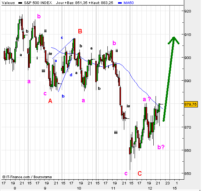Click the magenta 'b?' wave label
This screenshot has height=191, width=203.
[x=161, y=147]
